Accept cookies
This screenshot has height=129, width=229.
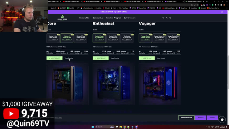click(x=212, y=118)
